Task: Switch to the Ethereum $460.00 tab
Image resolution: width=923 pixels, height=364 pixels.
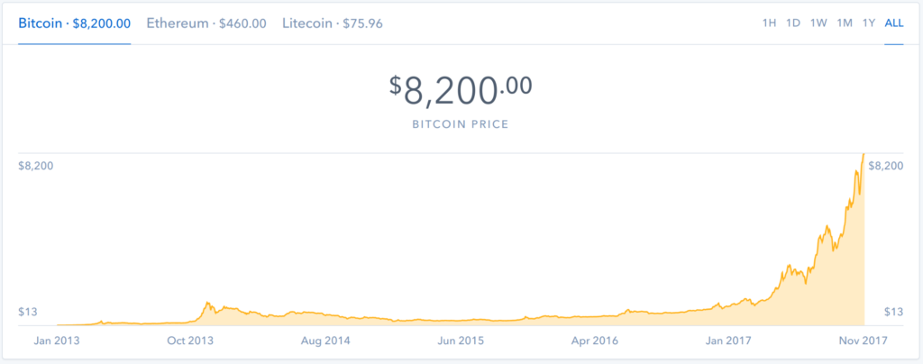Action: (x=206, y=23)
